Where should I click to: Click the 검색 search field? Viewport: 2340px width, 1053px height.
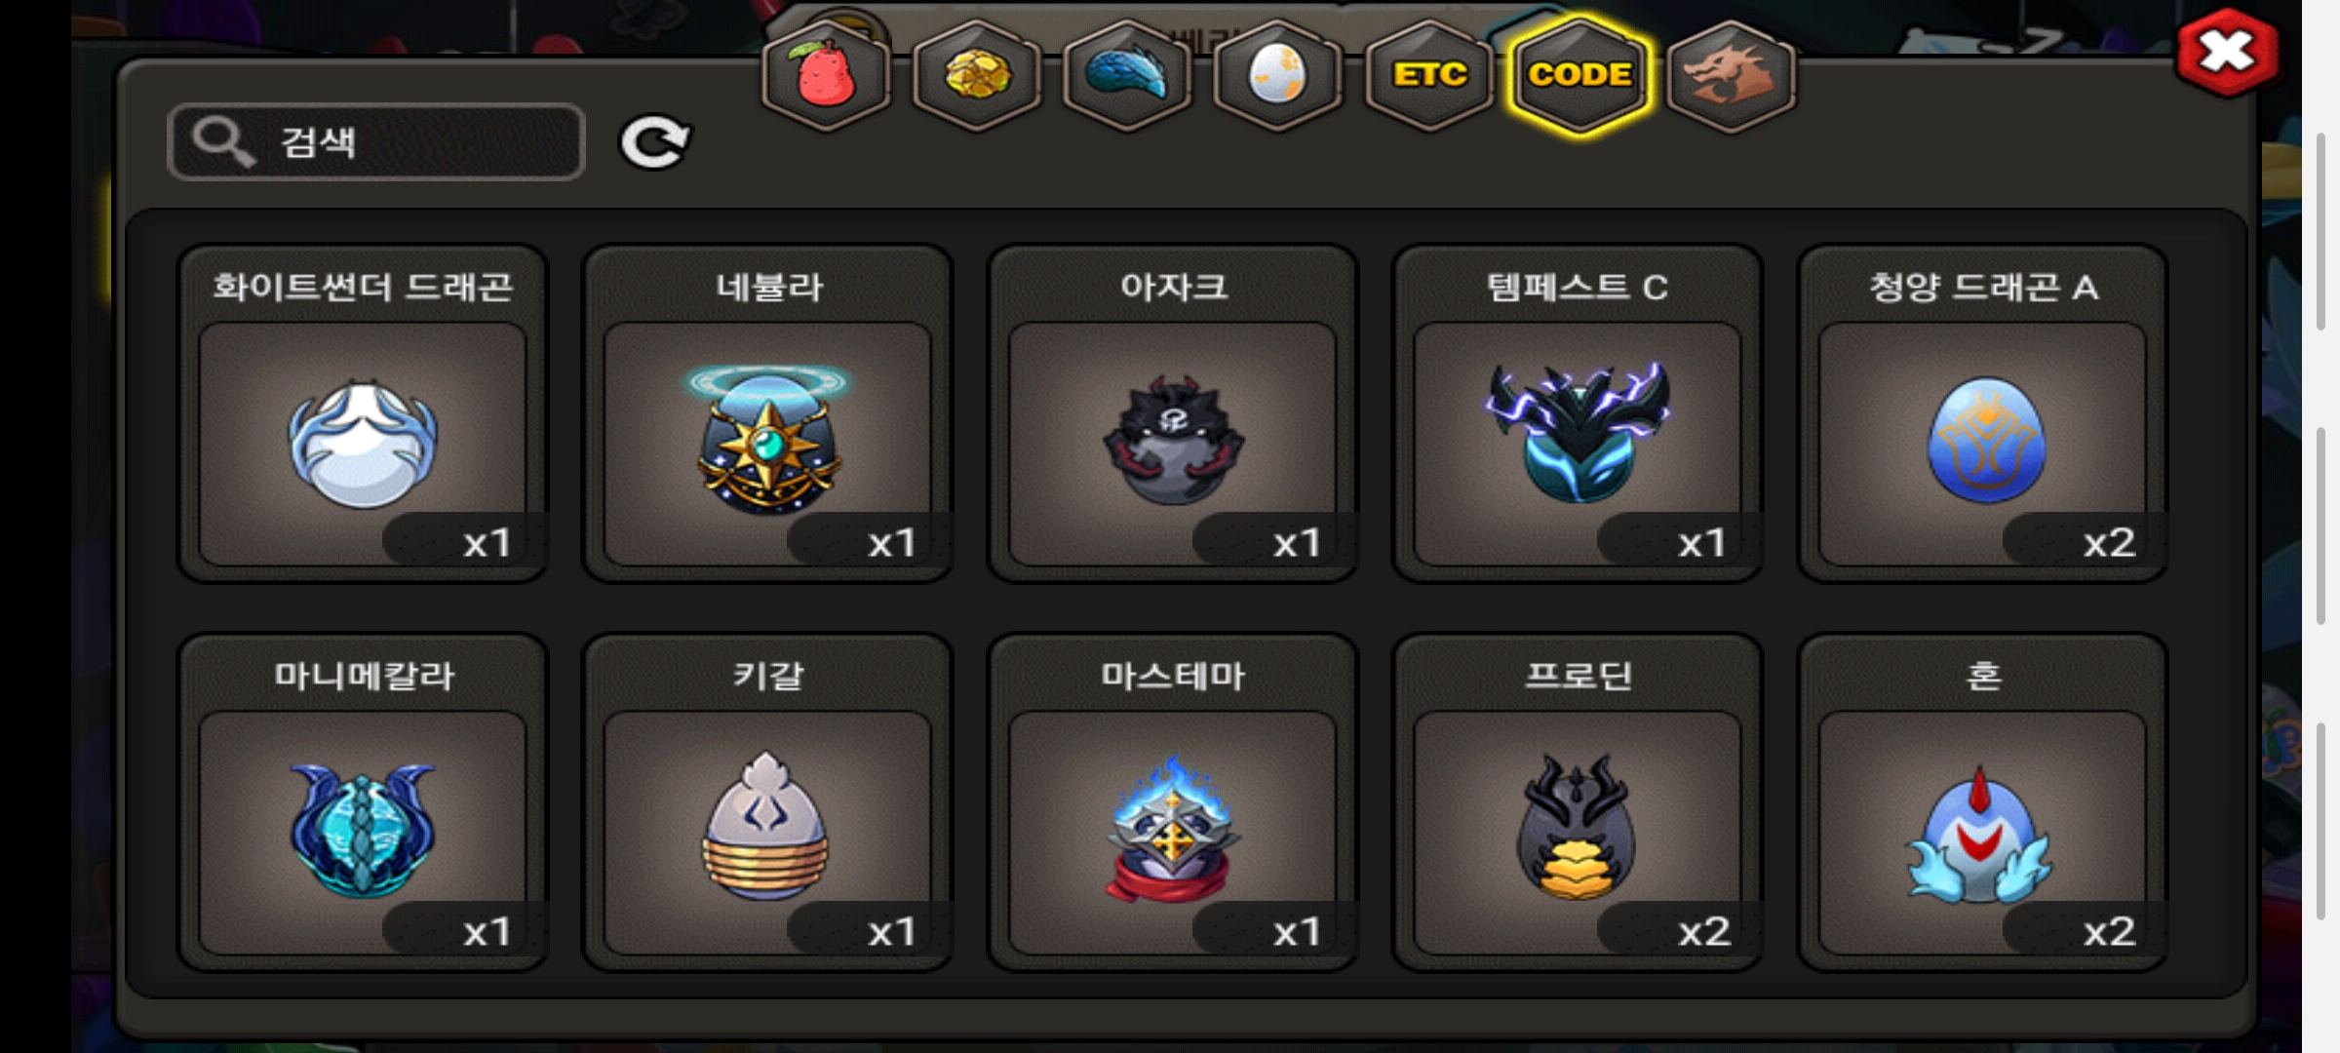376,142
